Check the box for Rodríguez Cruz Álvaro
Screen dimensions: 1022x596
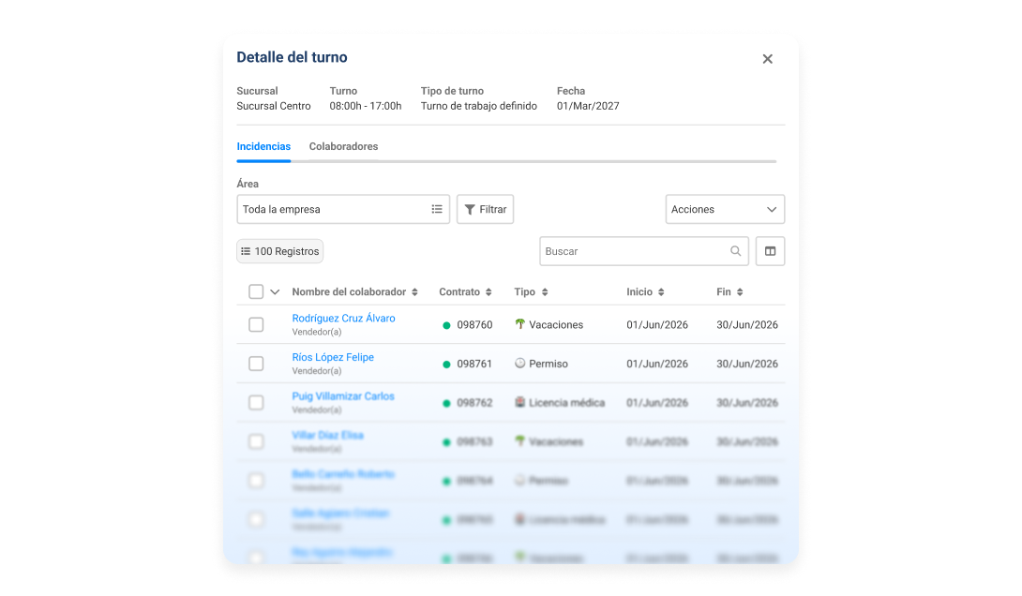pyautogui.click(x=256, y=324)
